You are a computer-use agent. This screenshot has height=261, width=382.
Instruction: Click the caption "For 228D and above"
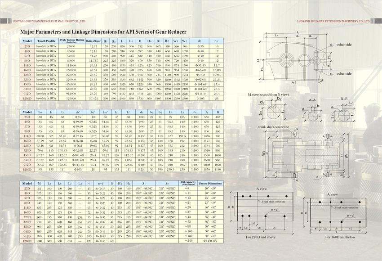tap(261, 237)
